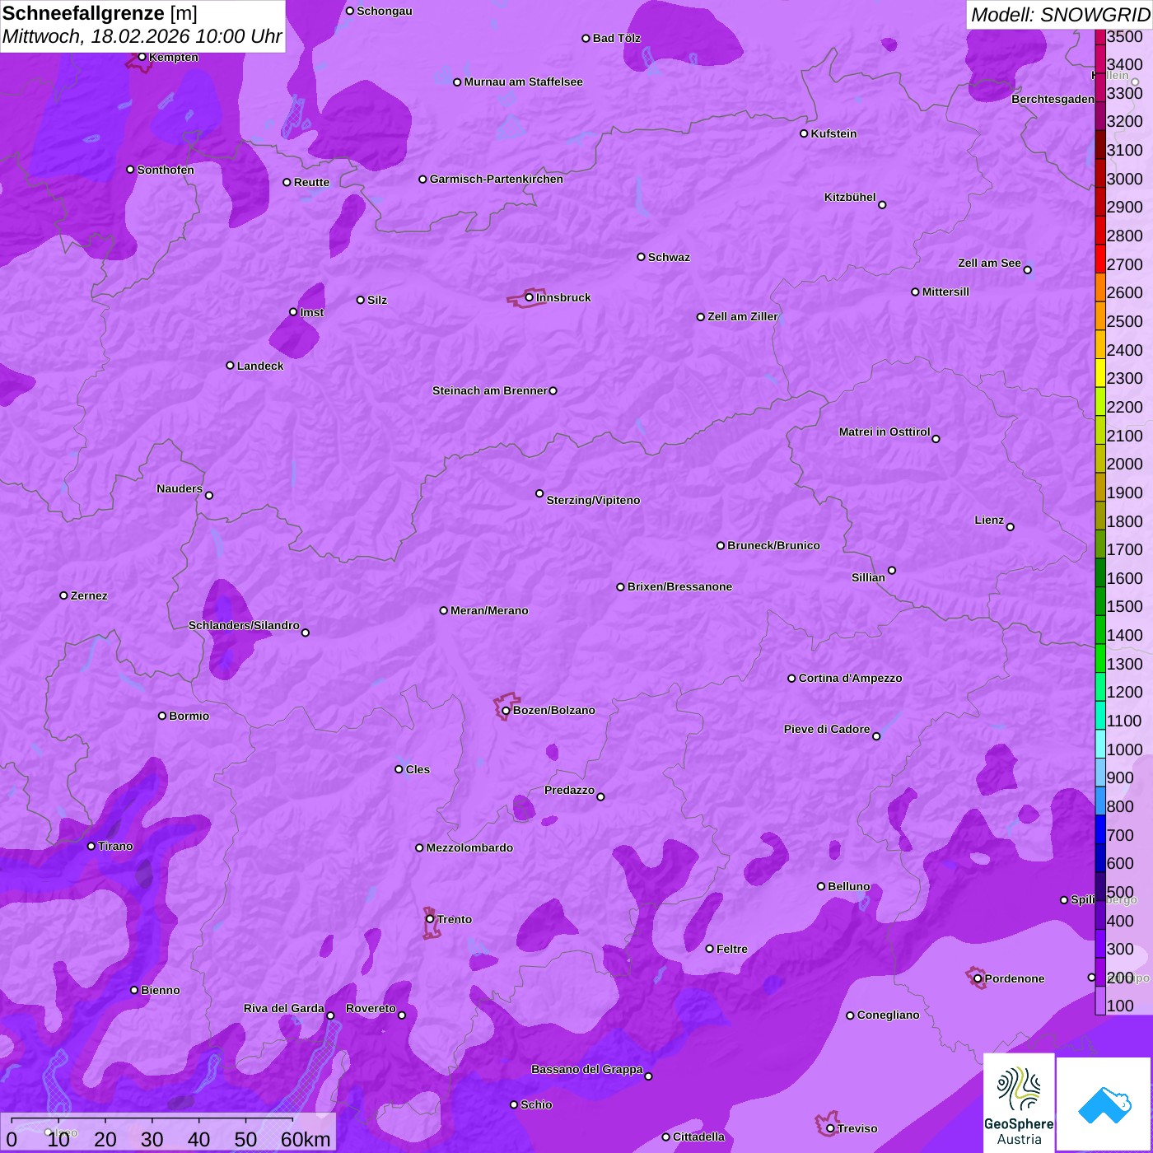Click the Tirano marker dot
The width and height of the screenshot is (1153, 1153).
click(91, 846)
